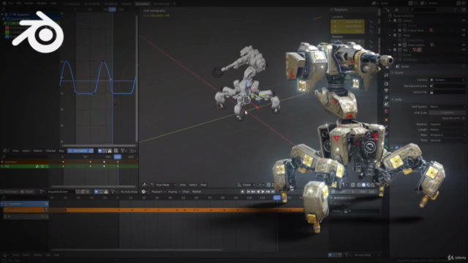Hide the Patas collection with eye icon
The height and width of the screenshot is (263, 468).
coord(464,35)
